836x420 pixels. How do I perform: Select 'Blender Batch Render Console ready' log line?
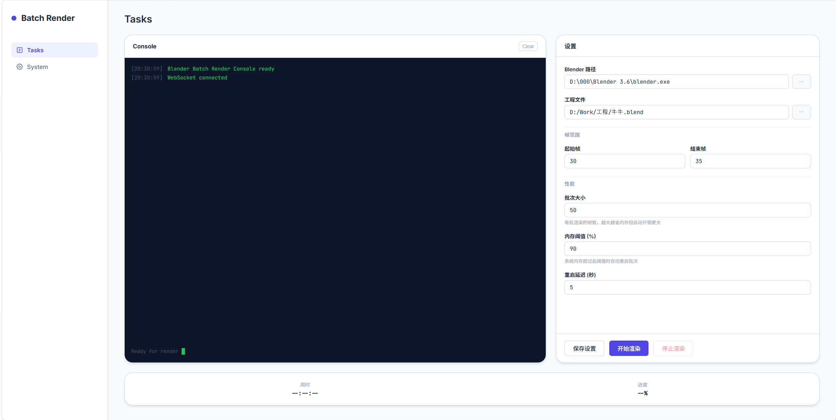coord(221,69)
